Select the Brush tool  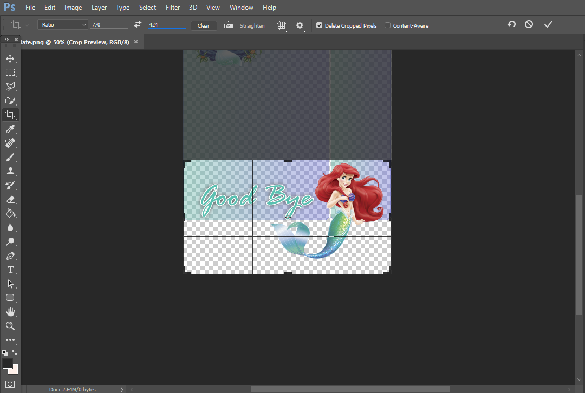point(10,157)
